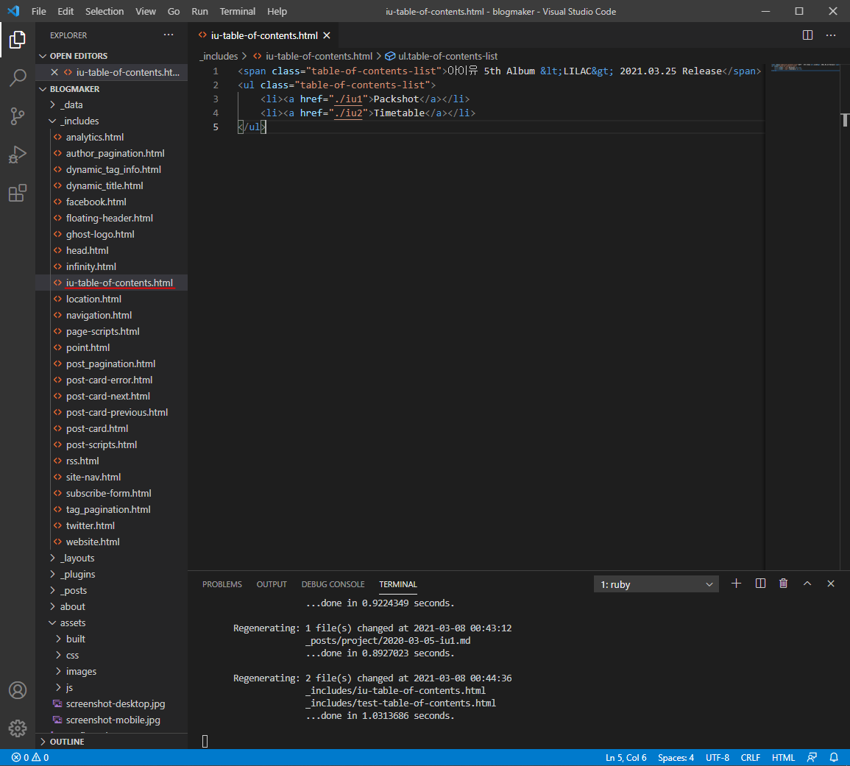
Task: Click the feedback icon in status bar
Action: (x=812, y=757)
